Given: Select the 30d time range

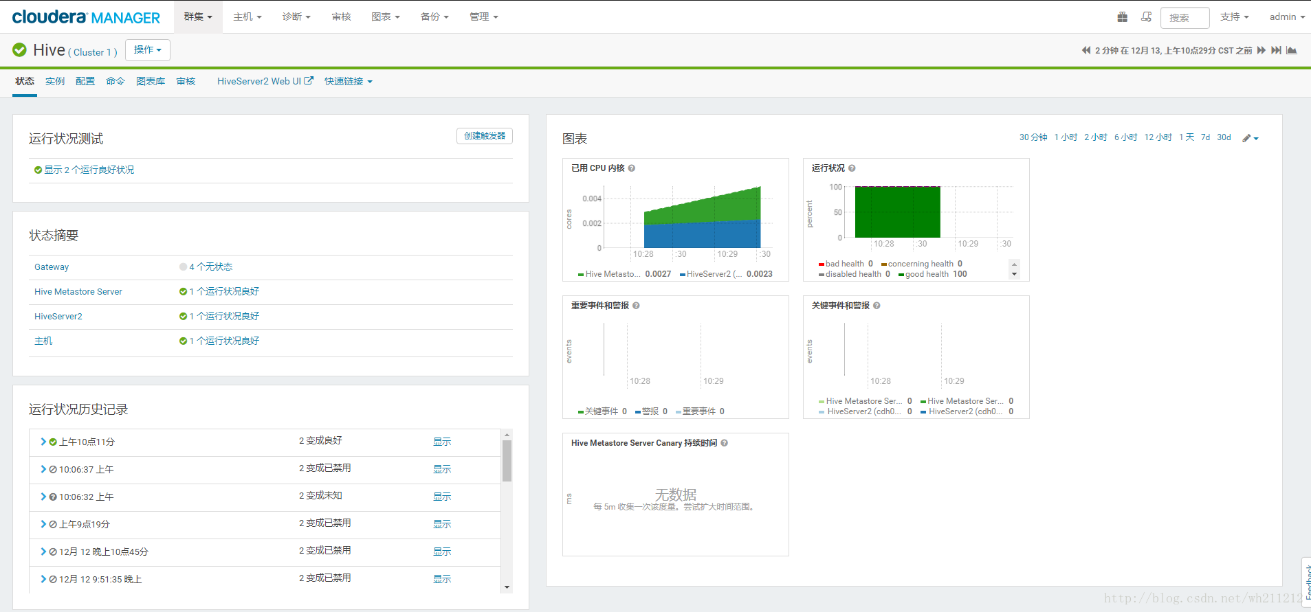Looking at the screenshot, I should pos(1224,137).
